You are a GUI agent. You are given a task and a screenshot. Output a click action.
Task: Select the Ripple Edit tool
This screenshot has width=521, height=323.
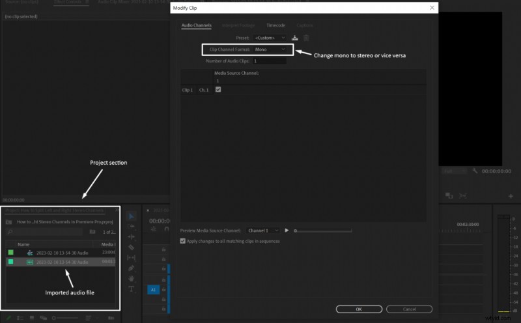tap(132, 237)
